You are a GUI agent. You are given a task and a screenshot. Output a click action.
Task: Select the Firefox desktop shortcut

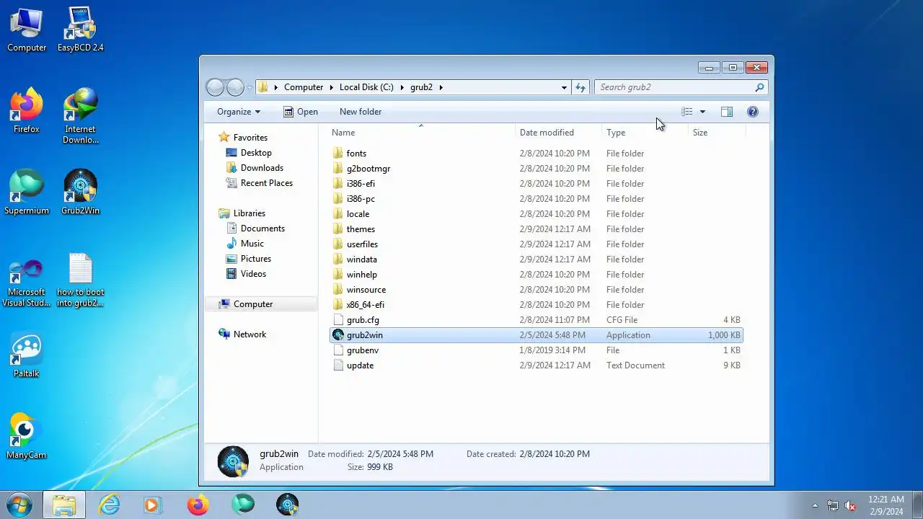point(27,112)
